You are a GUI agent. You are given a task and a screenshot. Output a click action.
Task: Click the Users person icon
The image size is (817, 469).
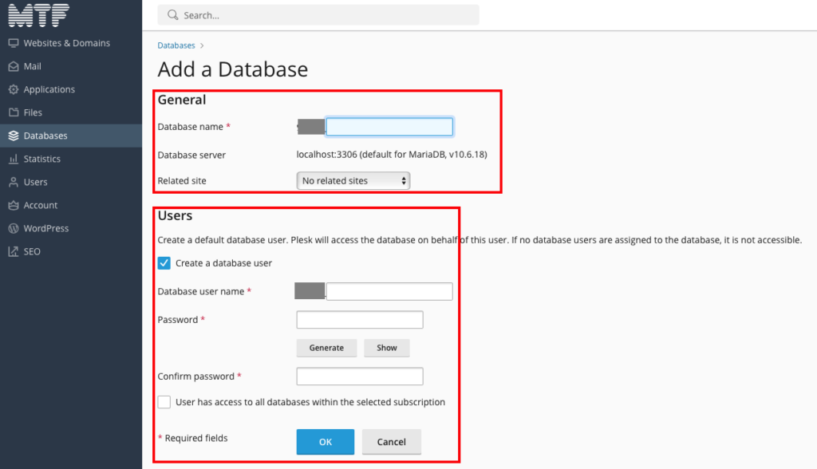click(x=14, y=182)
